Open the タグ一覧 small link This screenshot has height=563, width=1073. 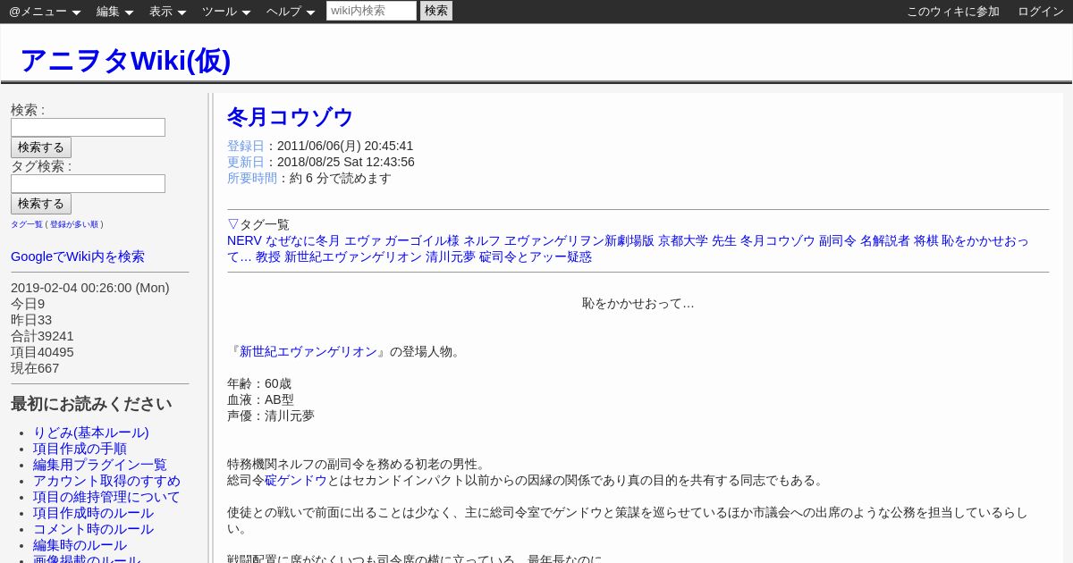pyautogui.click(x=27, y=224)
